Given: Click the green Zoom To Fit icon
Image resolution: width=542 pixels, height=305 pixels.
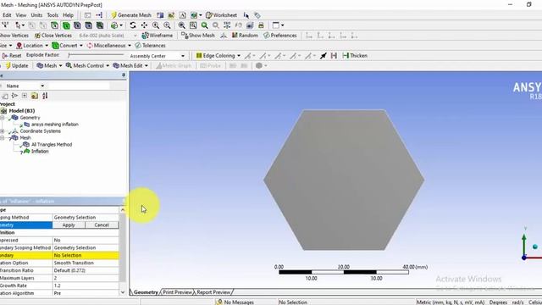Looking at the screenshot, I should tap(205, 25).
